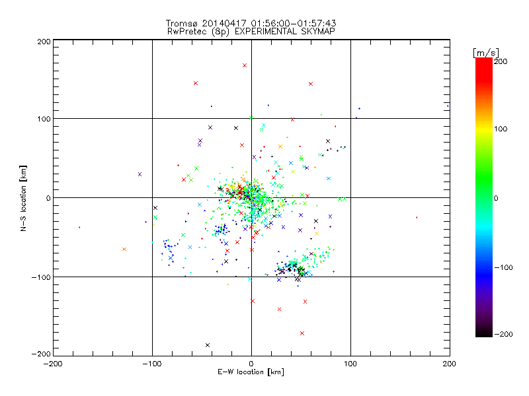This screenshot has height=396, width=529.
Task: Select the "0" tick label on N-S axis
Action: coord(48,198)
